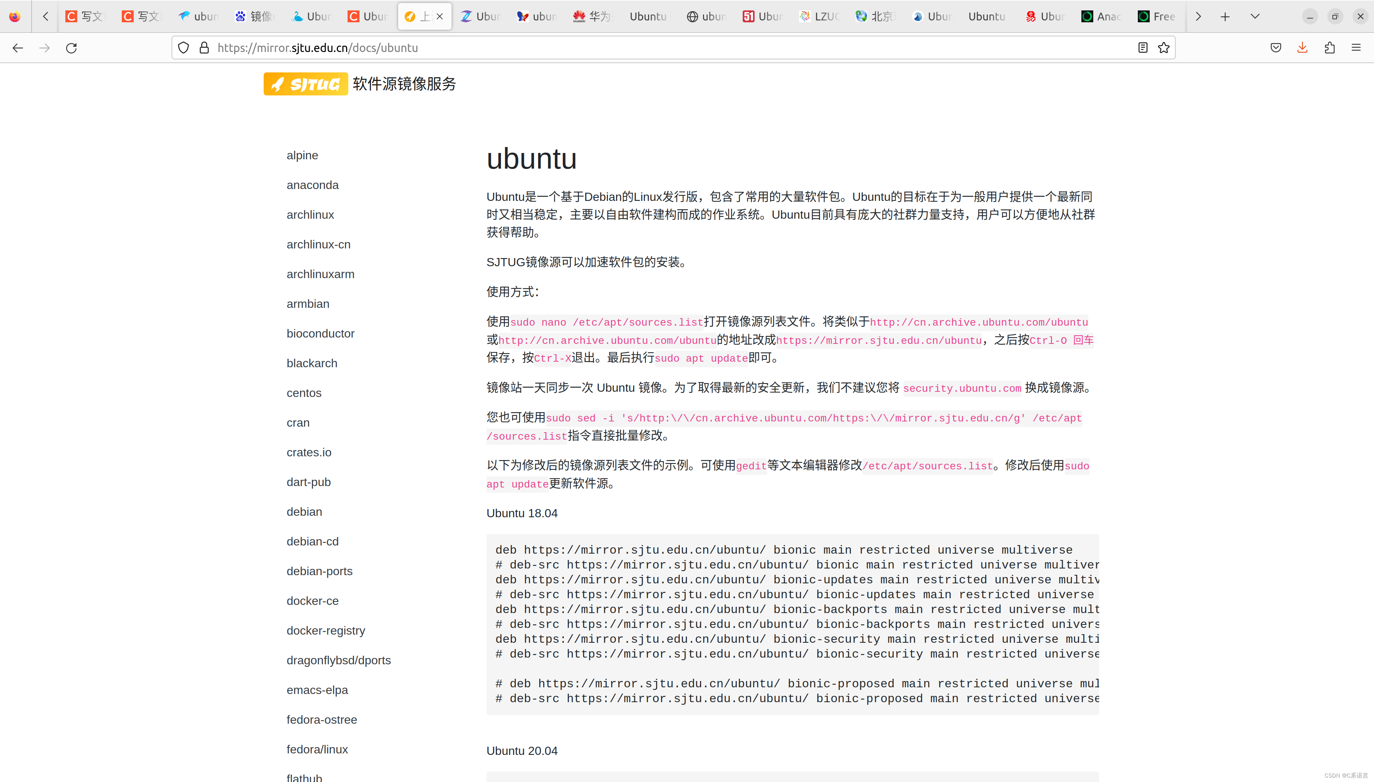Open the centos docs link
Screen dimensions: 1374x782
pos(304,393)
